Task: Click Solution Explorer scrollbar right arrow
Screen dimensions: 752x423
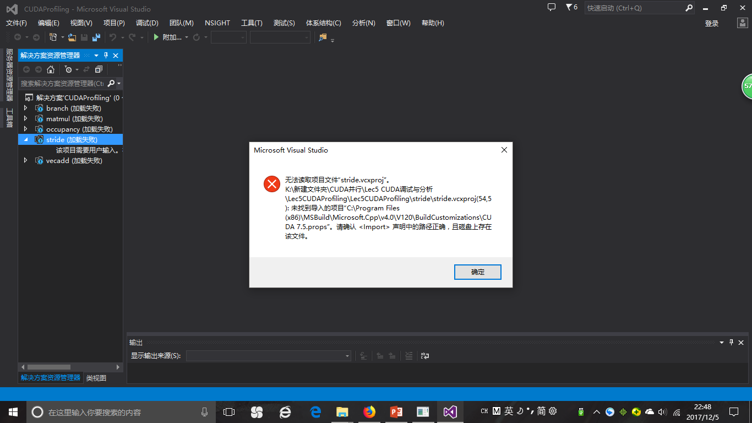Action: 118,367
